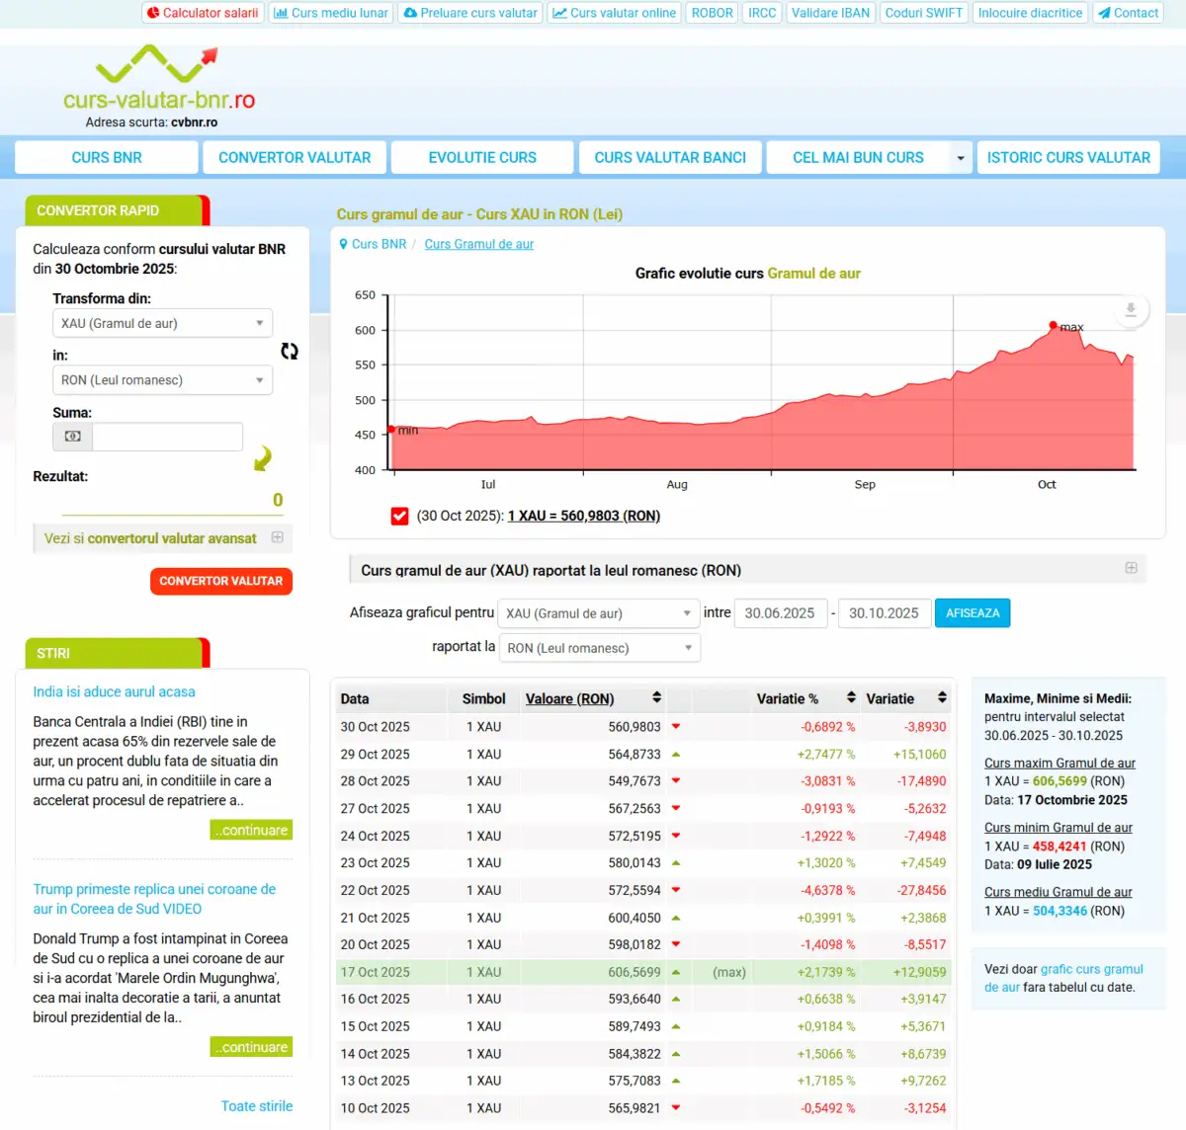Click the Suma input field
Screen dimensions: 1186x1130
(167, 436)
